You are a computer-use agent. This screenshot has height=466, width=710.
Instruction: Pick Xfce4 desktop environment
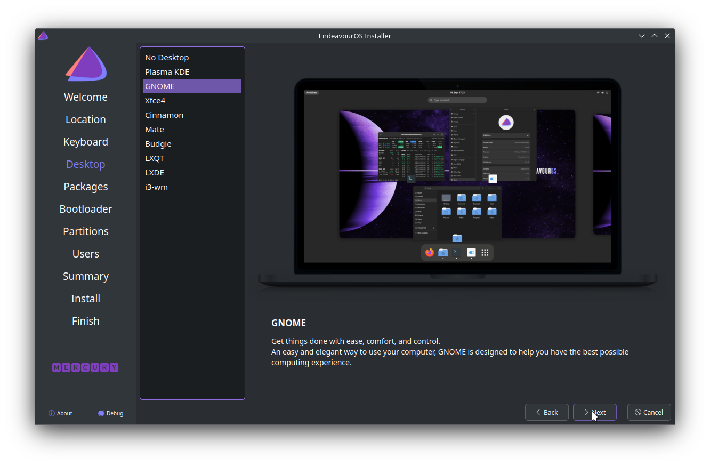coord(192,100)
